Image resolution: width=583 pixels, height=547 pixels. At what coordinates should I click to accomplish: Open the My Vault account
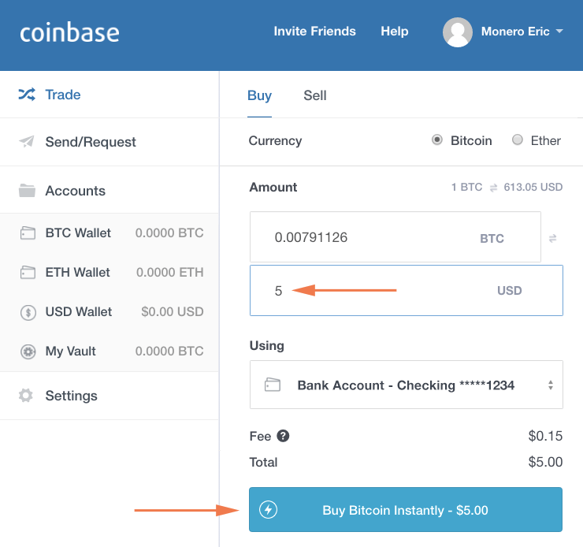click(x=110, y=352)
